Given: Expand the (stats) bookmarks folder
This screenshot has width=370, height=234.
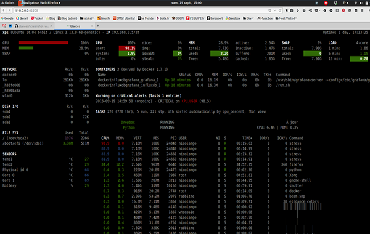Looking at the screenshot, I should [x=87, y=18].
